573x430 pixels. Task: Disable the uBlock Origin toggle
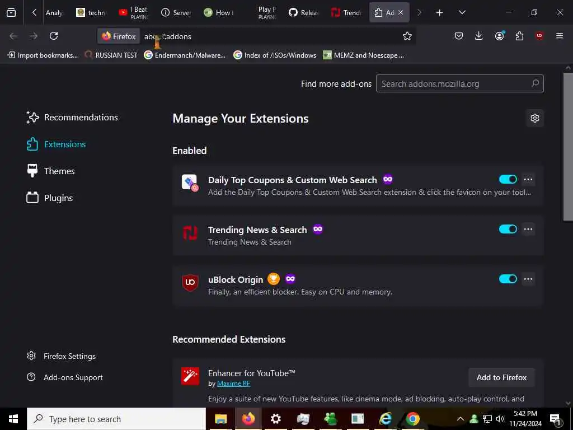(508, 279)
